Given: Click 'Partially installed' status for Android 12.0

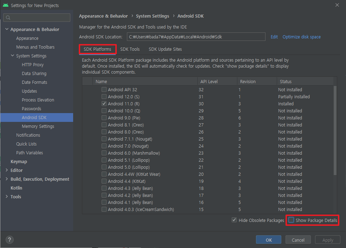Looking at the screenshot, I should (x=294, y=97).
